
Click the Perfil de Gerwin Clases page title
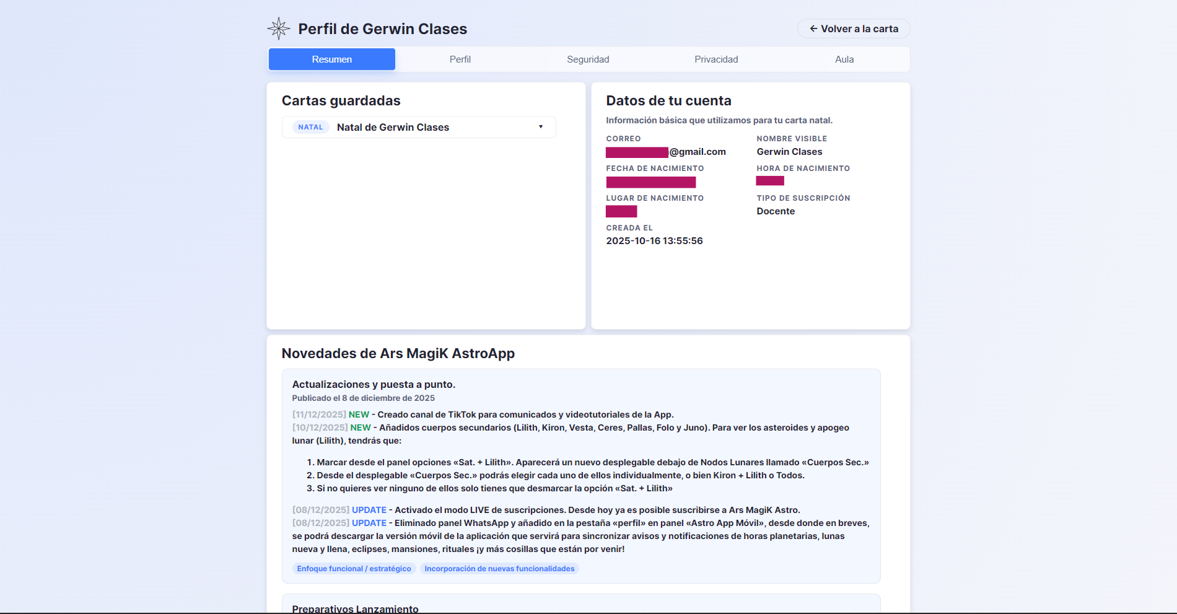tap(382, 29)
